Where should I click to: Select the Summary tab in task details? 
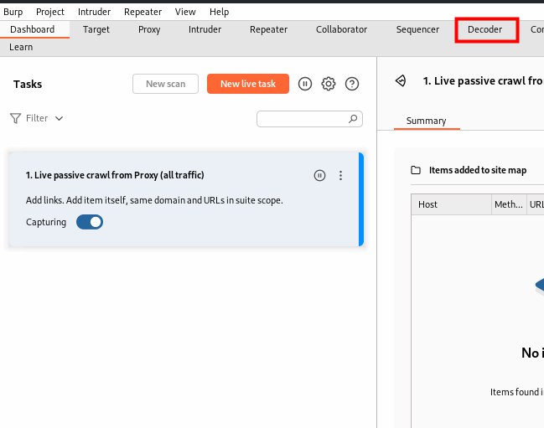pyautogui.click(x=427, y=121)
